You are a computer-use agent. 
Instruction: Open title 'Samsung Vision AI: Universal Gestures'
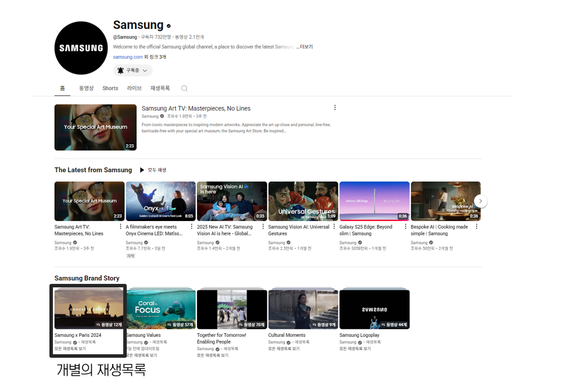[299, 230]
